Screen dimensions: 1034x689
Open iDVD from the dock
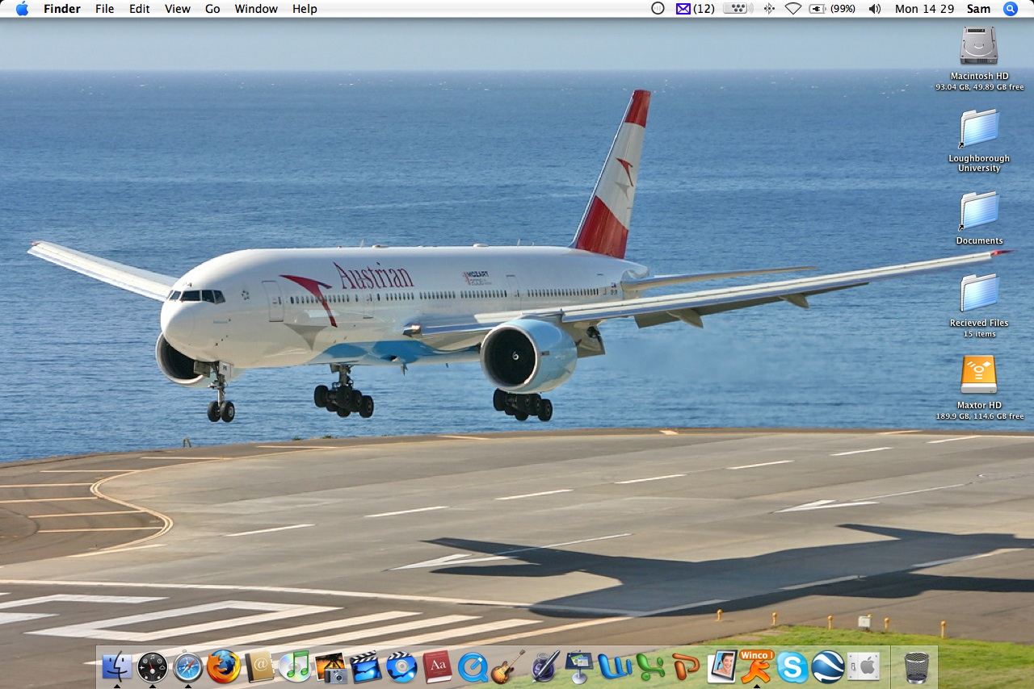[x=401, y=667]
